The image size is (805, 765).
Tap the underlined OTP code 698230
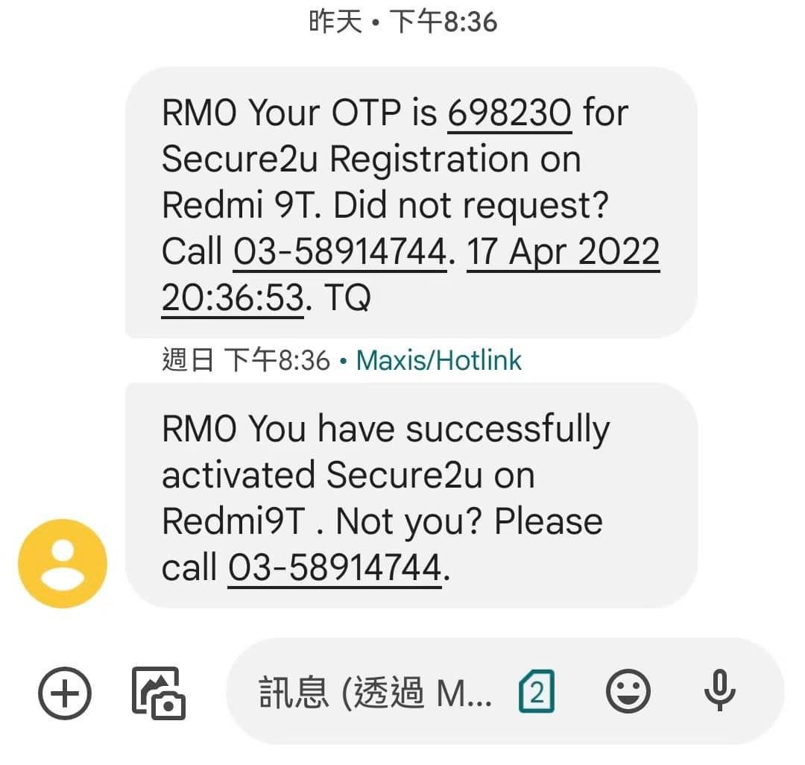click(x=510, y=113)
